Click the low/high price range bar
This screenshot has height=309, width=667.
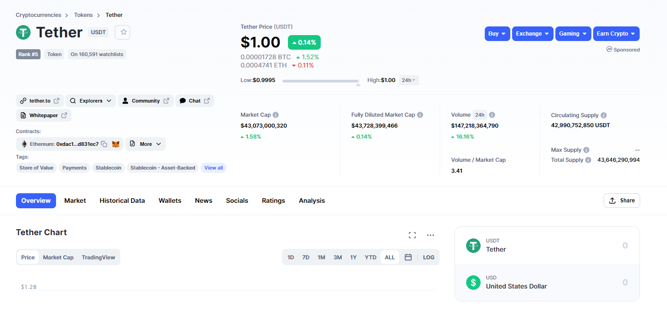pos(321,81)
